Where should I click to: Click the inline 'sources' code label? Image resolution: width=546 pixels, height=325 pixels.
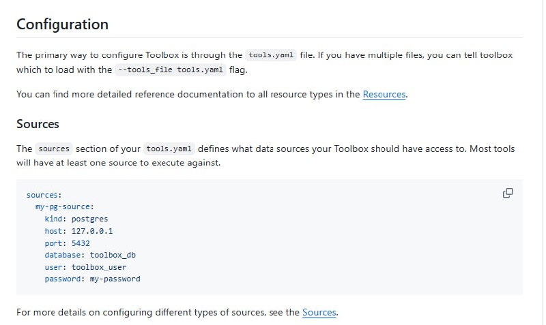[x=54, y=149]
